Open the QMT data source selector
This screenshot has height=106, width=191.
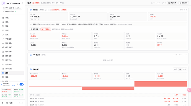click(x=12, y=8)
